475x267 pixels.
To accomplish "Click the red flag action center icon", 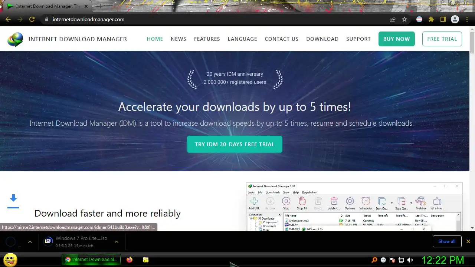I will 392,260.
